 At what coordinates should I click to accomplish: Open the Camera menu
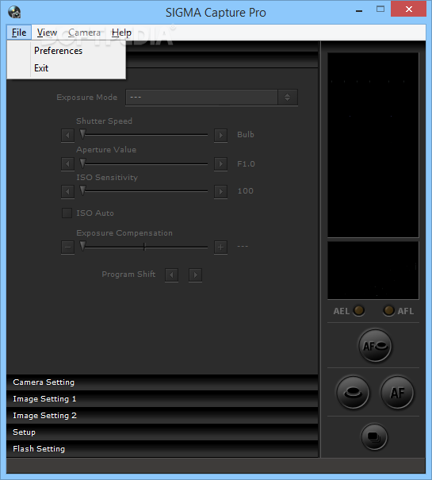84,33
